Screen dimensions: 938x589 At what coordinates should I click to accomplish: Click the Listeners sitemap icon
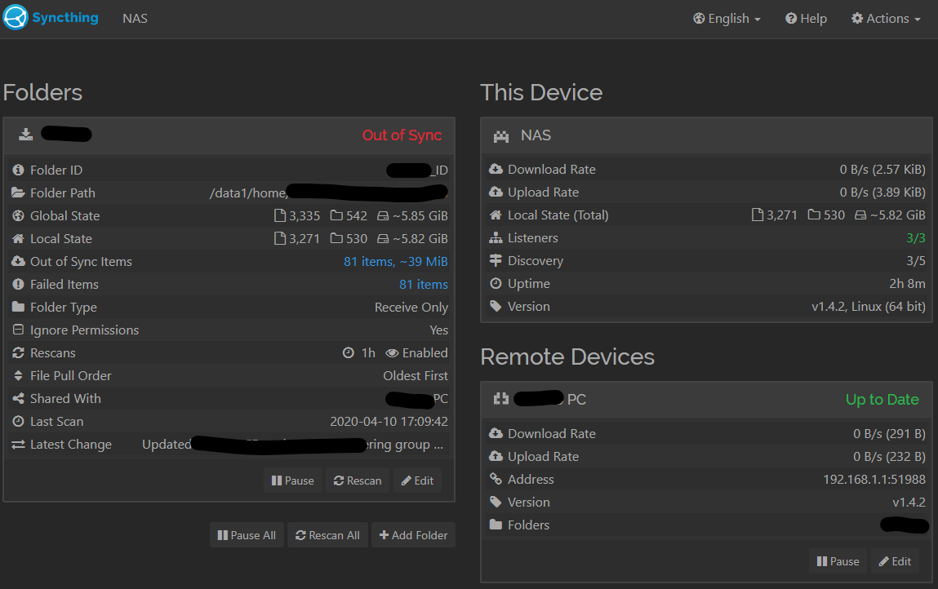pos(496,238)
